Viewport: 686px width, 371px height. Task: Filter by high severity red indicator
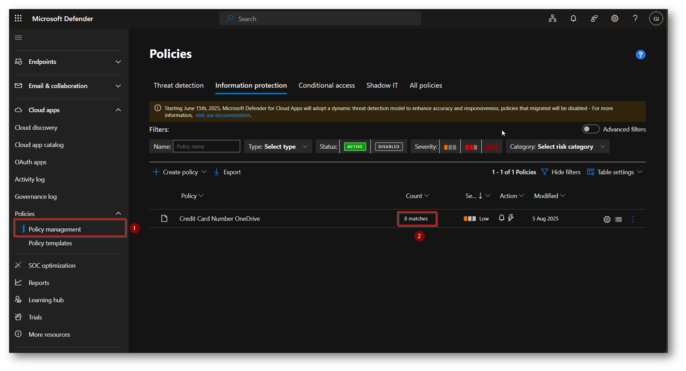(x=492, y=147)
